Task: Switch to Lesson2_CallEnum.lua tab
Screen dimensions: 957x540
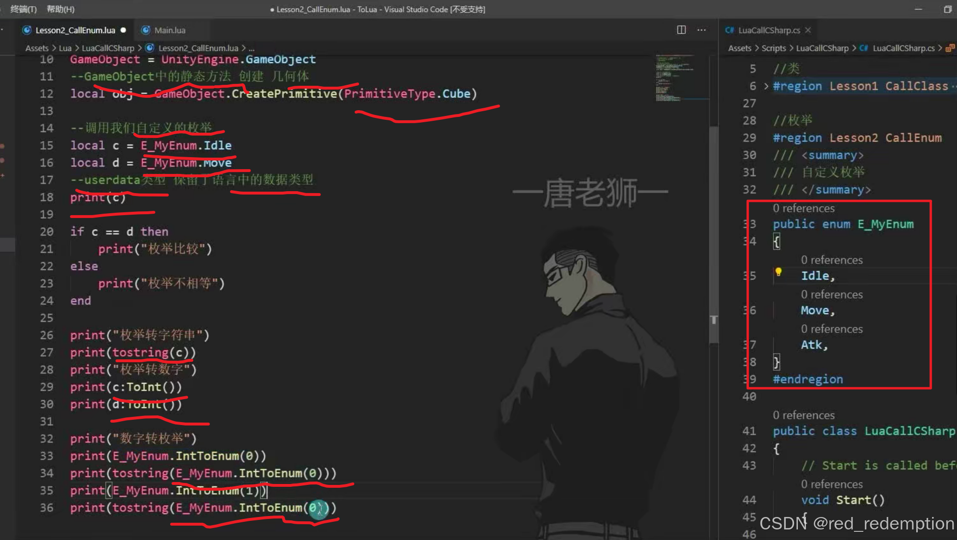Action: tap(75, 30)
